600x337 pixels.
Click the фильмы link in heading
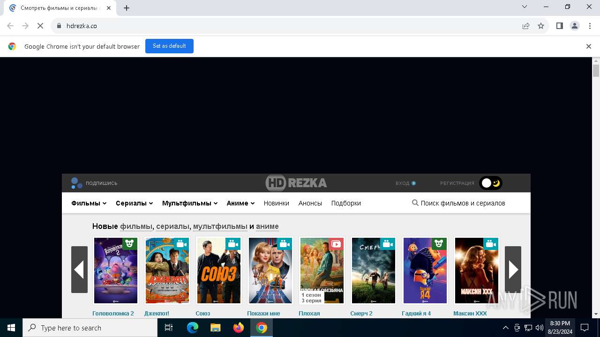pyautogui.click(x=136, y=227)
